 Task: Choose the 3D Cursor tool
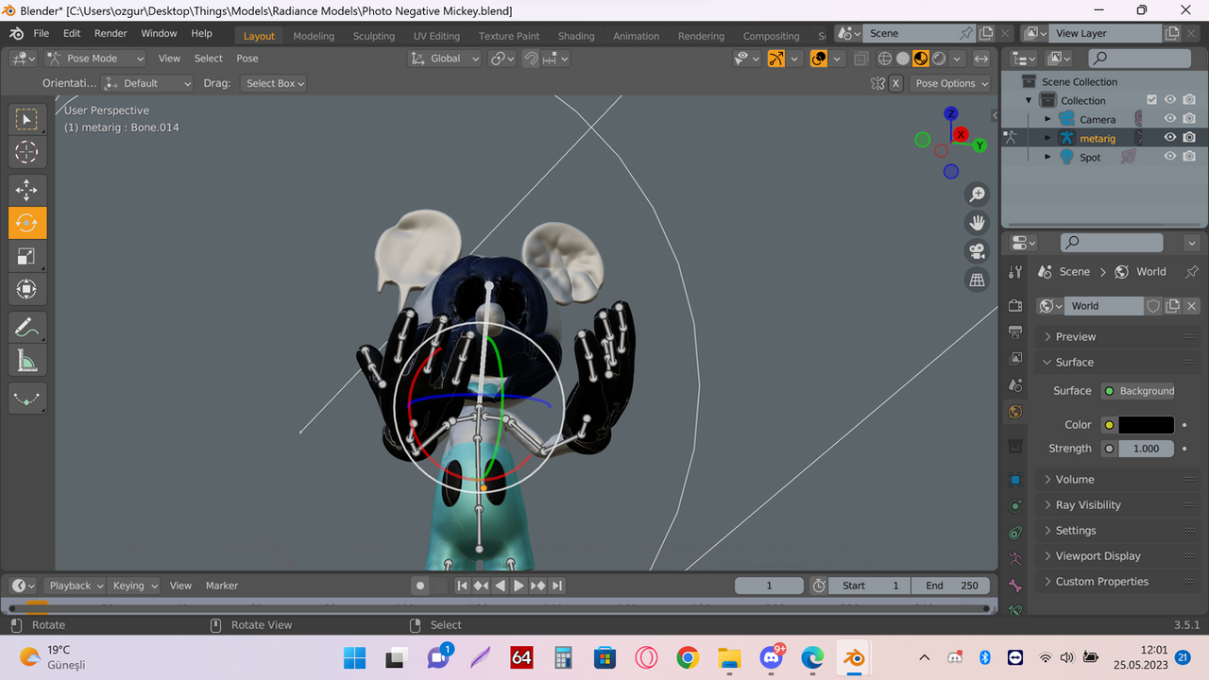(x=26, y=152)
